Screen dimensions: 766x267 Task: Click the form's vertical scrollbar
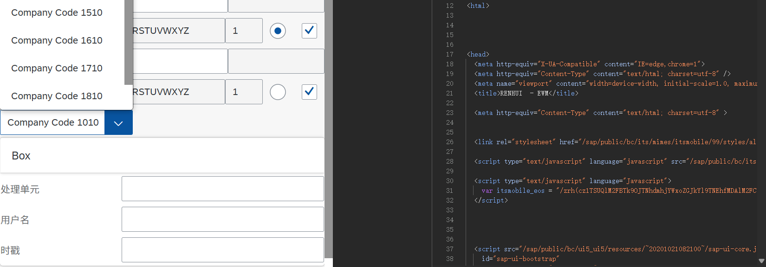329,129
